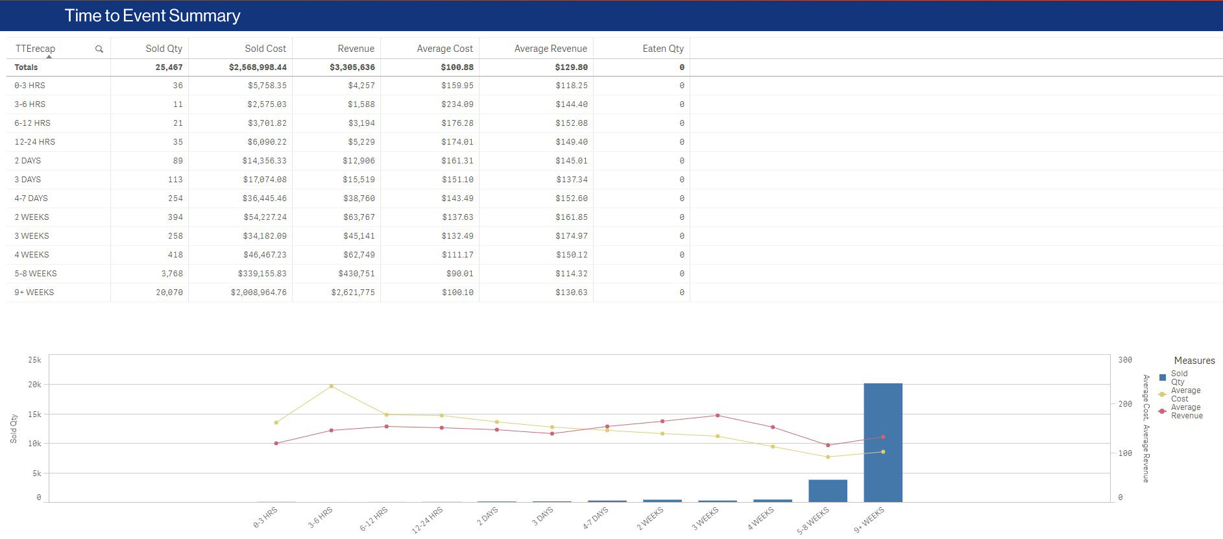The height and width of the screenshot is (539, 1223).
Task: Select the 0-3 HRS table row label
Action: 30,86
